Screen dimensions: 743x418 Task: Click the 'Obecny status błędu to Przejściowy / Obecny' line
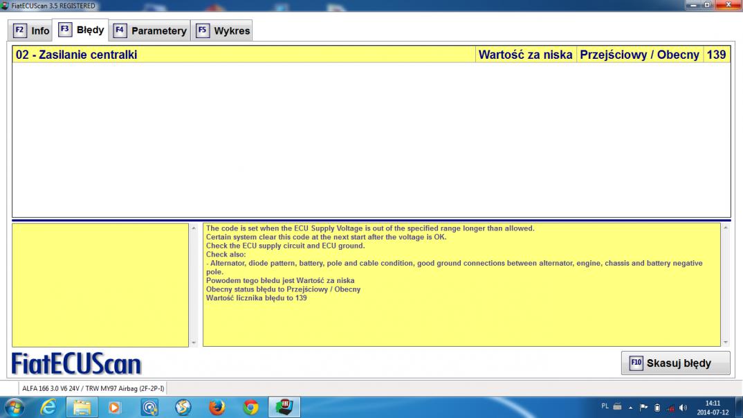[284, 289]
